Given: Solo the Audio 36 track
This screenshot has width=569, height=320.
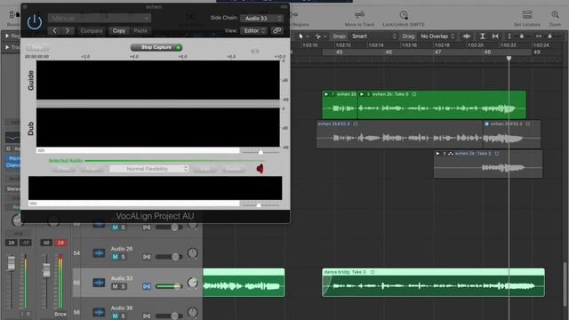Looking at the screenshot, I should (123, 316).
